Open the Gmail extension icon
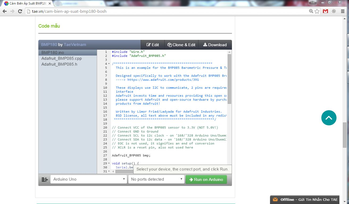The width and height of the screenshot is (349, 204). click(x=325, y=11)
